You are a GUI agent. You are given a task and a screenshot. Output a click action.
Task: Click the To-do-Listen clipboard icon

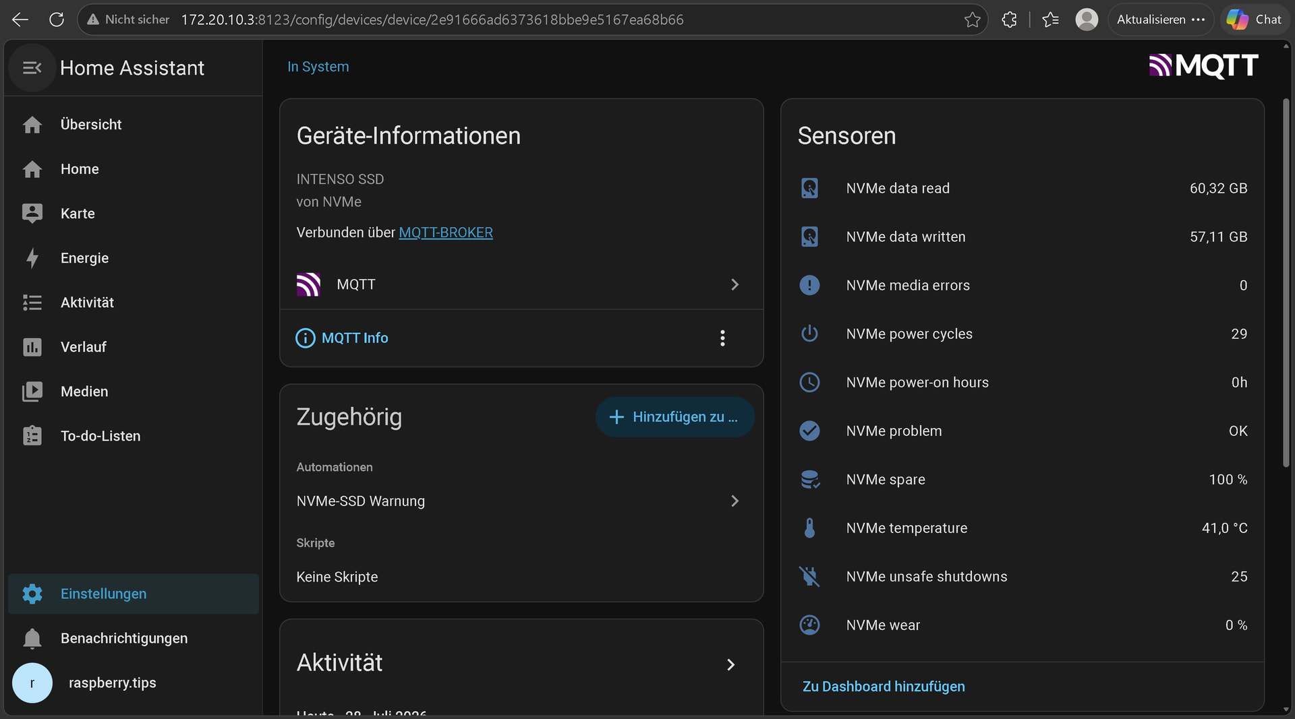point(32,436)
